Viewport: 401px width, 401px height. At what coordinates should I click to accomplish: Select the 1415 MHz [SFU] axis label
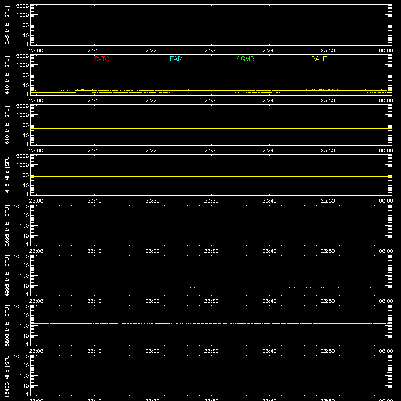(x=7, y=175)
